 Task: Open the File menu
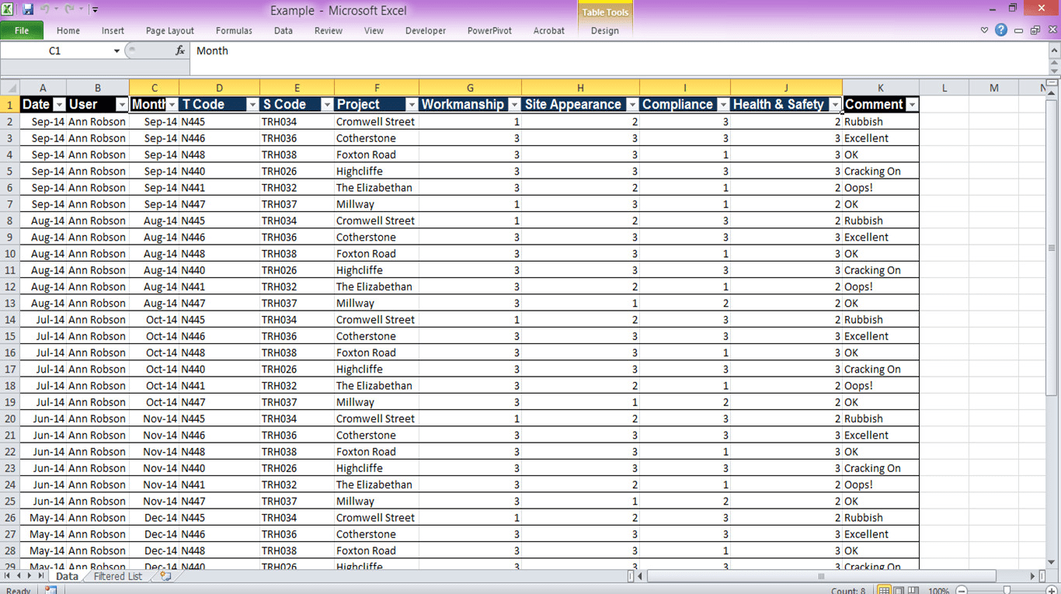click(23, 30)
